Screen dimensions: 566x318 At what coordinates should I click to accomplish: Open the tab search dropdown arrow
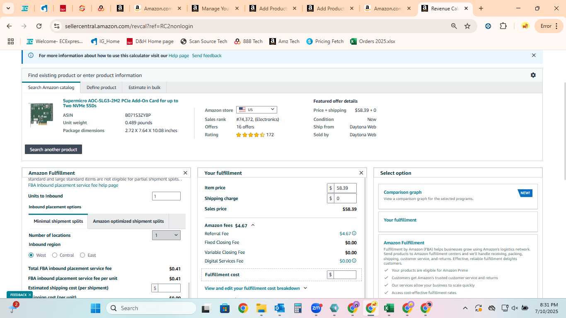[8, 8]
